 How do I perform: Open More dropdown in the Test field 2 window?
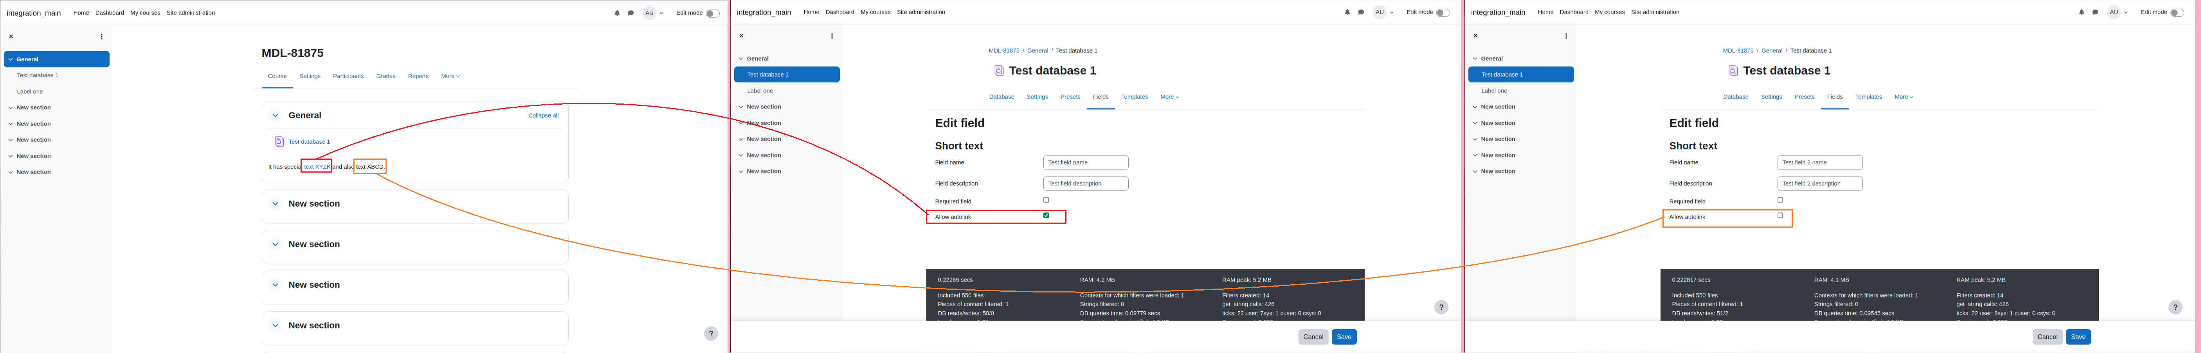pos(1904,97)
